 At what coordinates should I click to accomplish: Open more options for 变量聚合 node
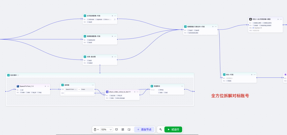pyautogui.click(x=182, y=86)
